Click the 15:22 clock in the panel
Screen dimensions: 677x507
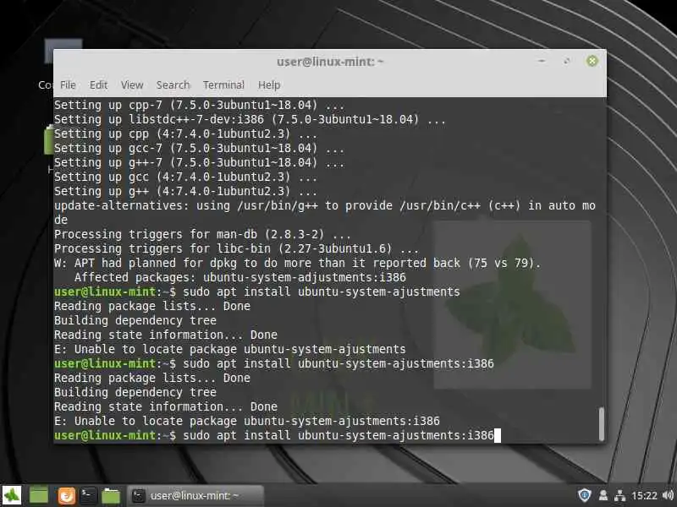pyautogui.click(x=644, y=496)
